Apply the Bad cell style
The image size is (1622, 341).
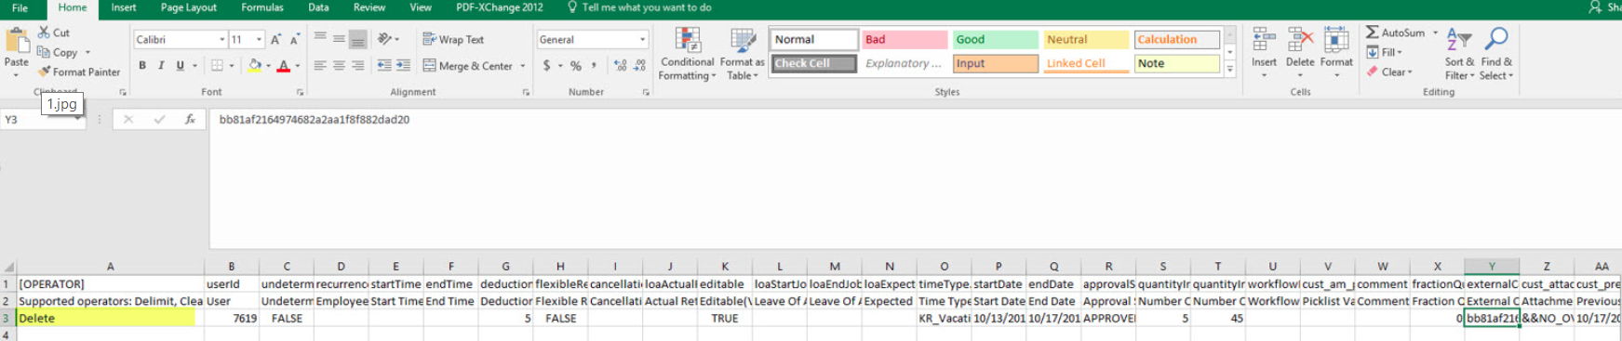905,39
